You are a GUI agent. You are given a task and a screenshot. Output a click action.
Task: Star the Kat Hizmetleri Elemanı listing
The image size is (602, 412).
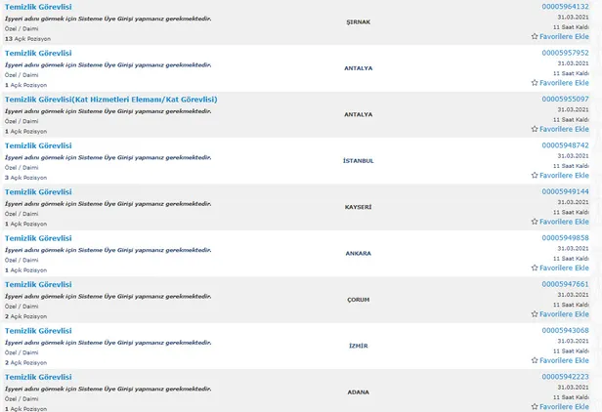(x=535, y=129)
